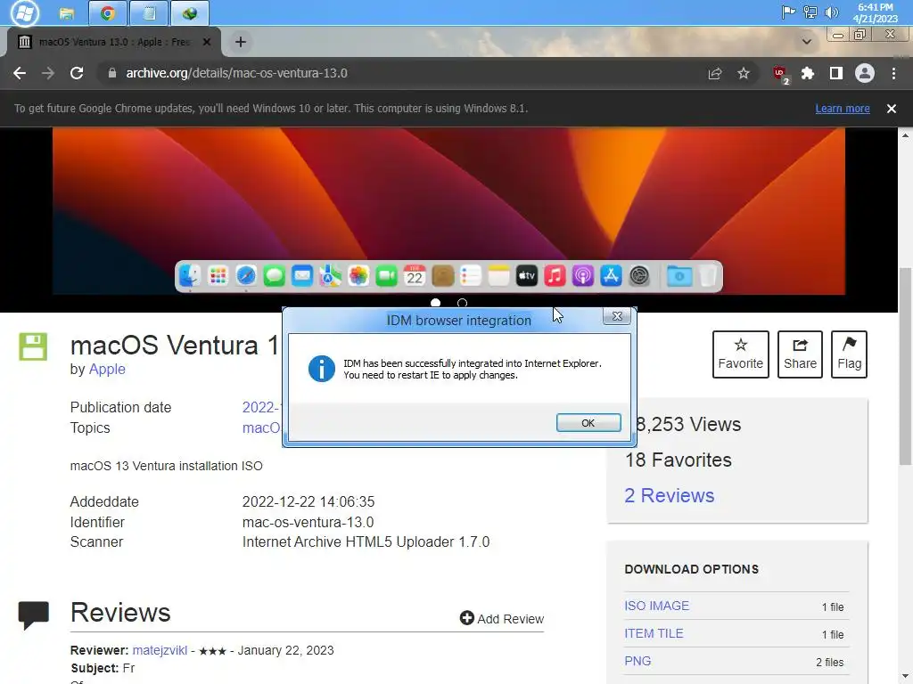Select the macOS Ventura 13.0 browser tab
This screenshot has height=684, width=913.
113,42
